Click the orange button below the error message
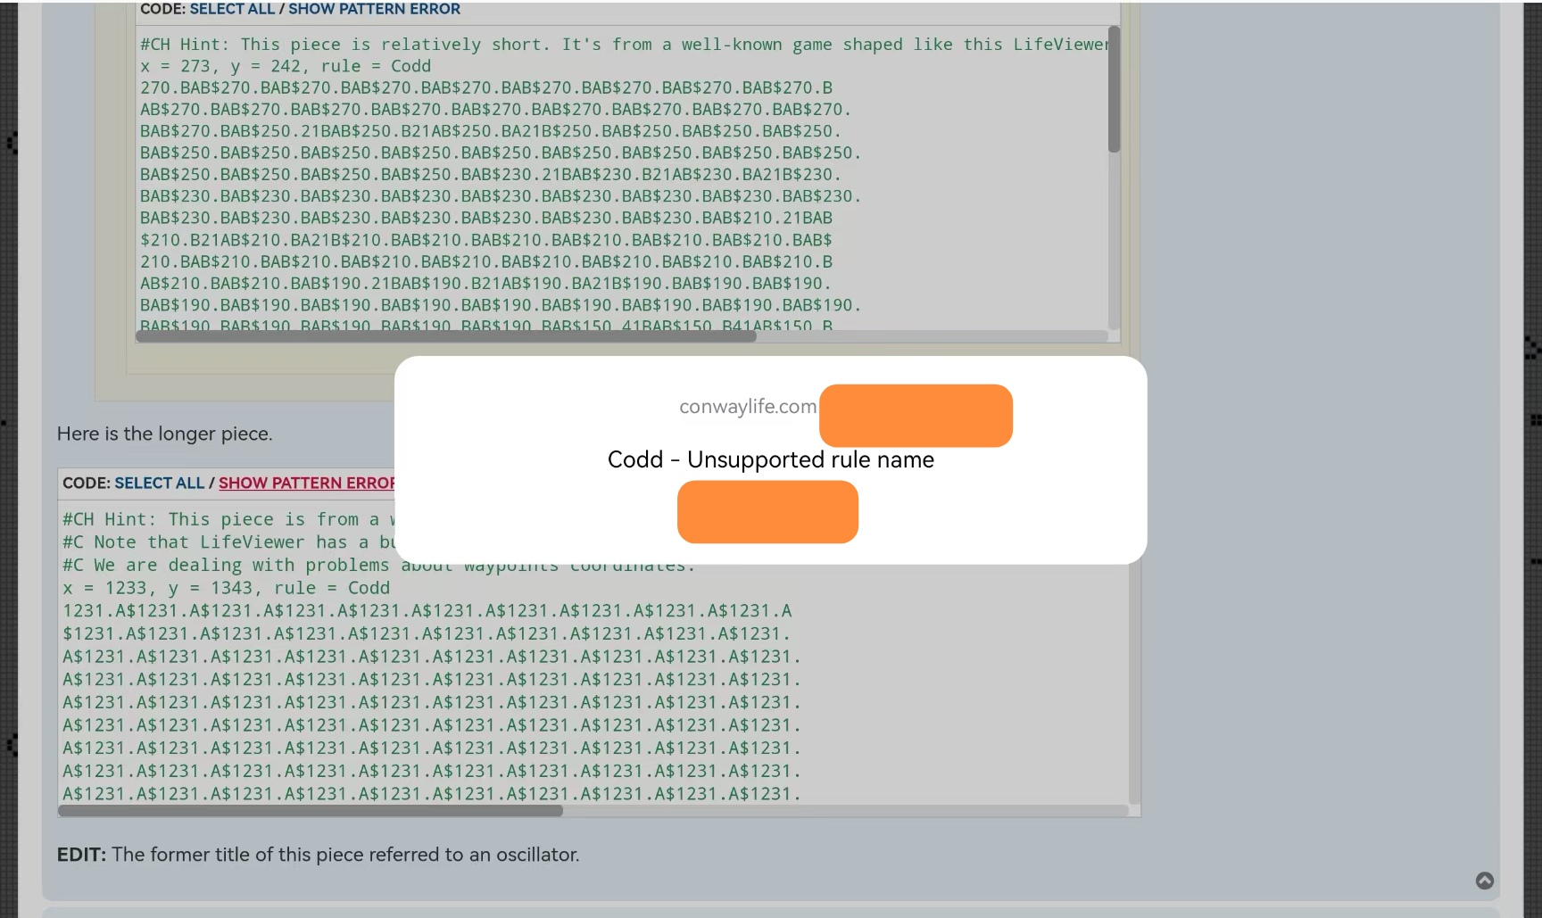1542x918 pixels. click(x=767, y=512)
